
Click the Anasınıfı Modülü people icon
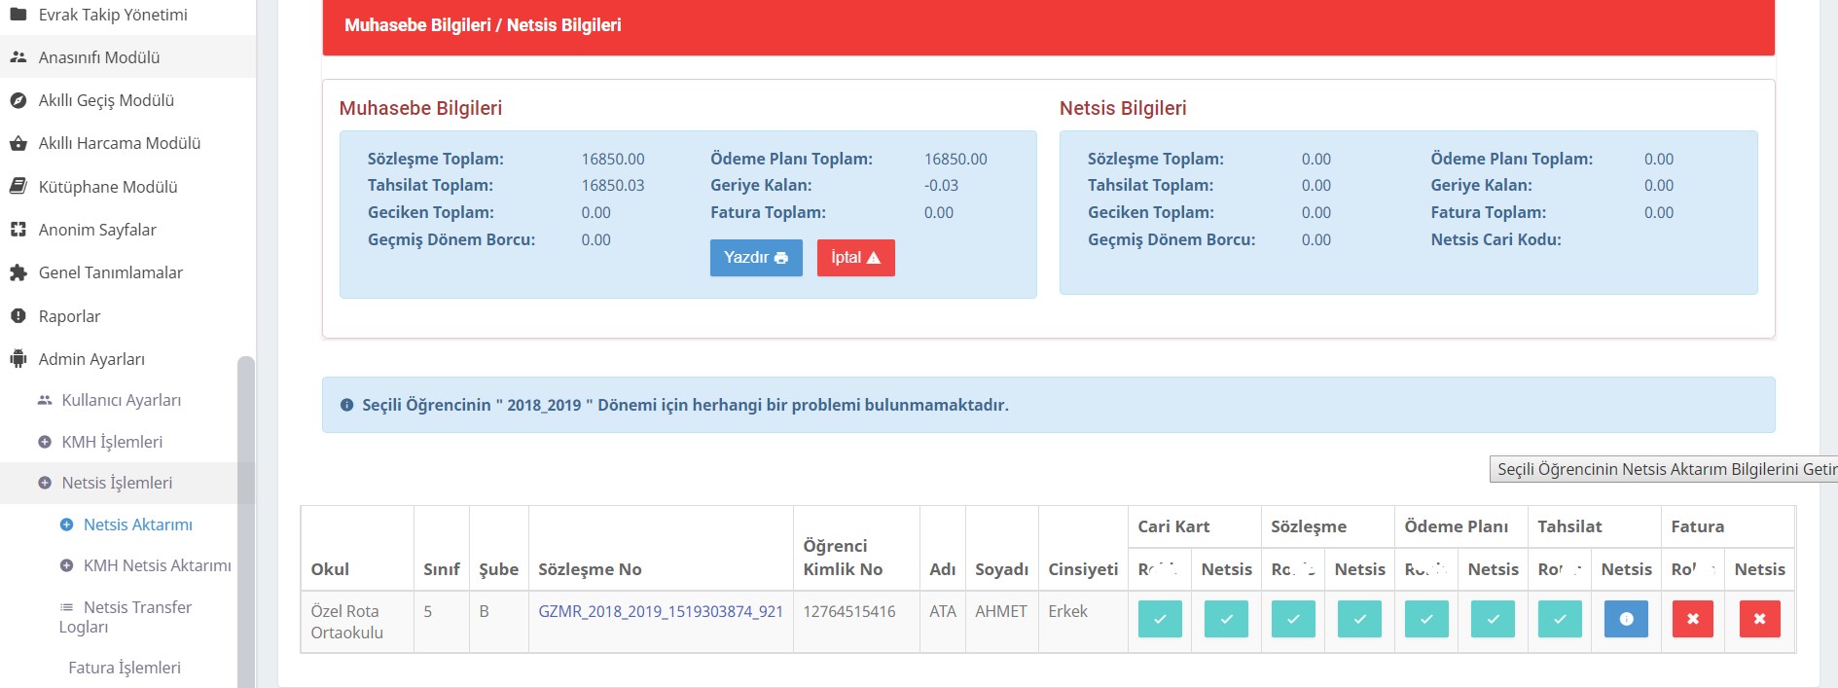tap(18, 57)
